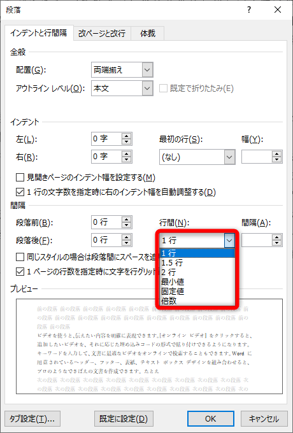Uncheck 1 ページの行数を指定時 grid checkbox
293x433 pixels.
coord(20,272)
